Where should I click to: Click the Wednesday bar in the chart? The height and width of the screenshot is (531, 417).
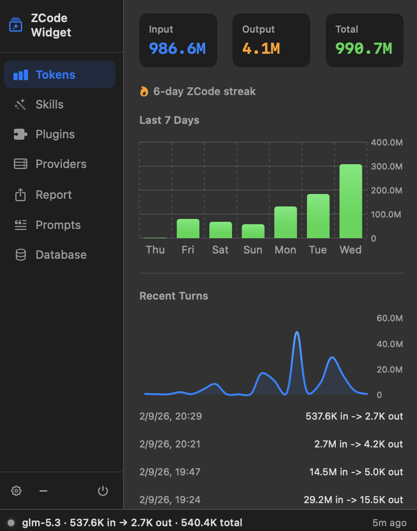coord(351,201)
